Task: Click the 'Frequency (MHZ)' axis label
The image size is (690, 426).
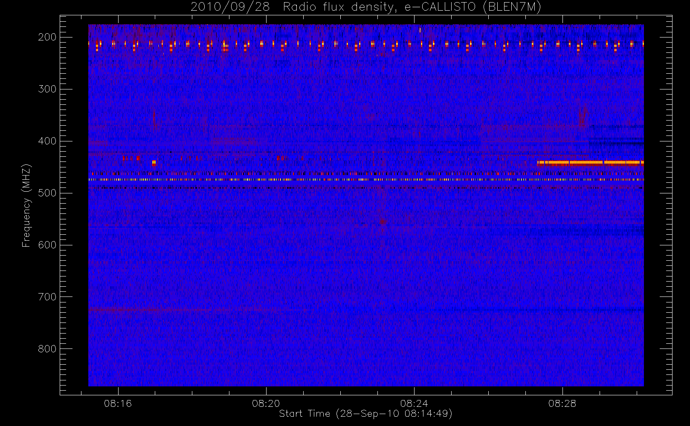Action: [x=26, y=205]
